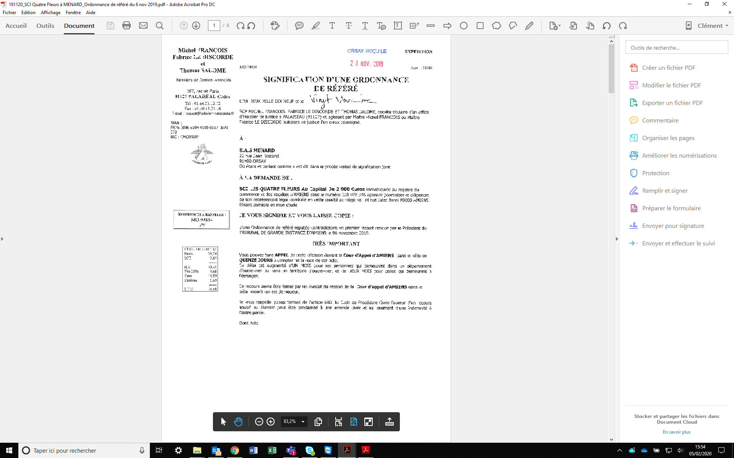Zoom out using the minus icon
Image resolution: width=734 pixels, height=458 pixels.
tap(259, 422)
